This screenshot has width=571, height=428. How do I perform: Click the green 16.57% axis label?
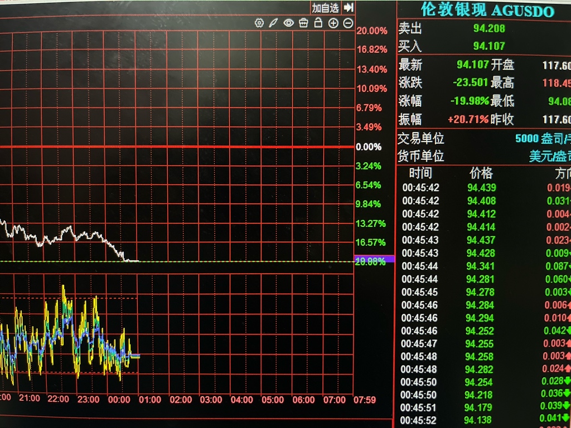point(371,242)
